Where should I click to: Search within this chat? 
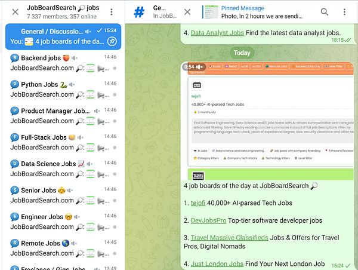[325, 12]
